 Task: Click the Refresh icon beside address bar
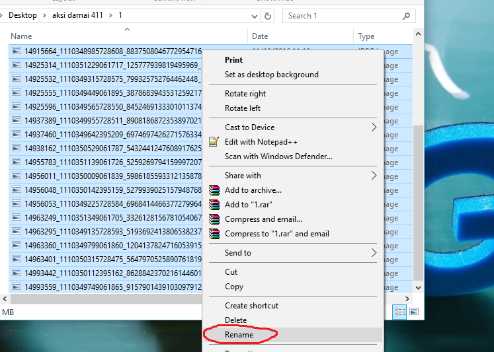[x=267, y=16]
